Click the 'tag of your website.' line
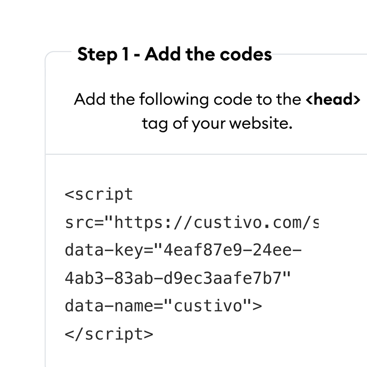This screenshot has height=367, width=367. click(x=217, y=123)
